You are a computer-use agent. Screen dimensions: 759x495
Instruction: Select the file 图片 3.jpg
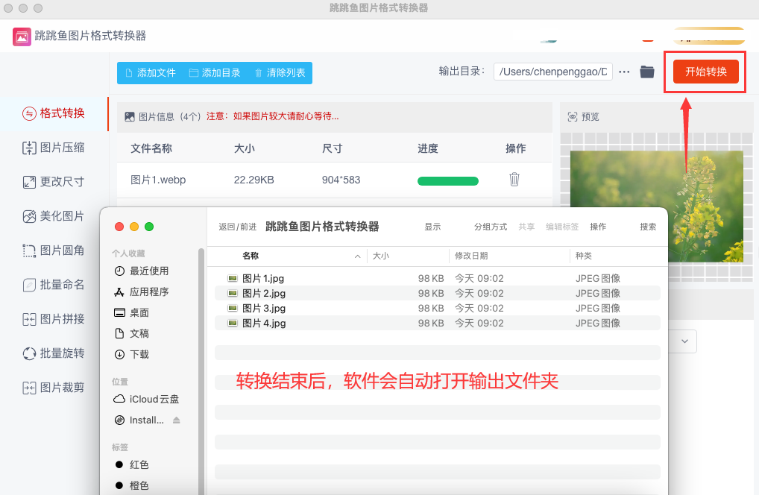point(438,308)
